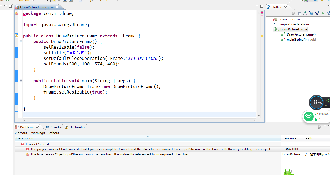Click the Problems focus on active task icon

click(320, 127)
